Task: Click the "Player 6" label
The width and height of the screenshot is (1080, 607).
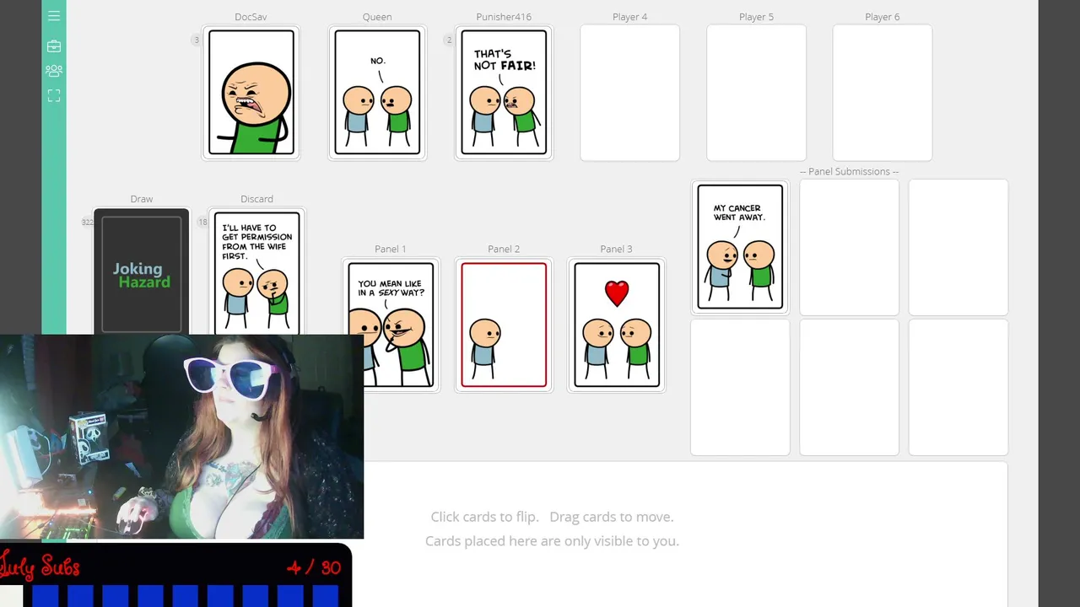Action: tap(883, 17)
